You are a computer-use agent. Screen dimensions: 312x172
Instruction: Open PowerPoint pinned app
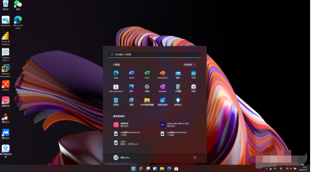pyautogui.click(x=162, y=75)
